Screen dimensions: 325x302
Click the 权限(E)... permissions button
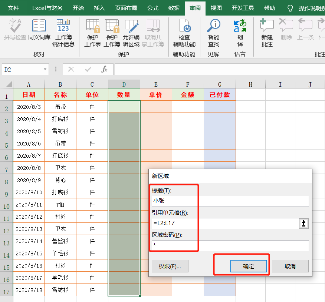click(x=170, y=266)
